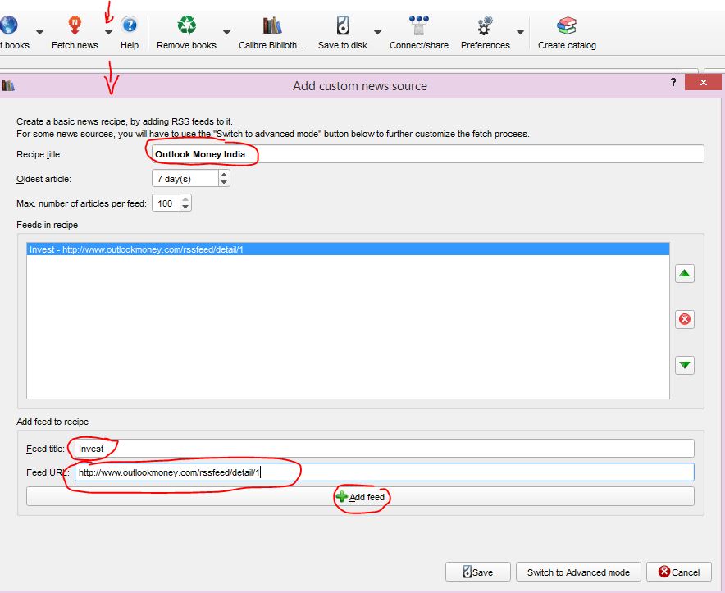The width and height of the screenshot is (725, 593).
Task: Click the dialog's question mark help button
Action: tap(673, 82)
